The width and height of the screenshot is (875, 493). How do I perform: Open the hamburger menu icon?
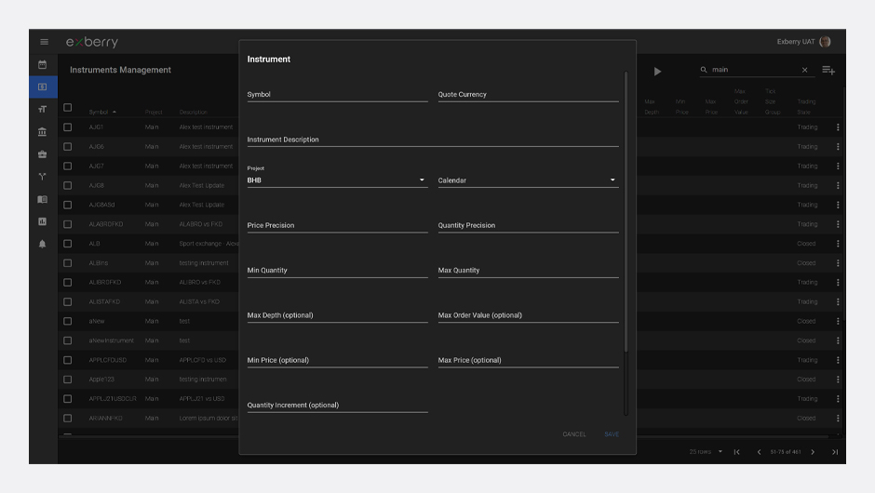pos(44,42)
